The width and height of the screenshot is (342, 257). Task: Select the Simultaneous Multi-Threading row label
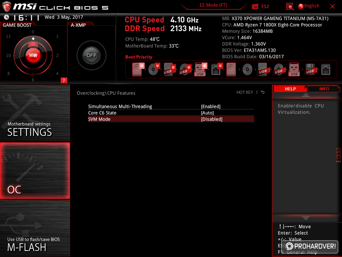pos(120,106)
